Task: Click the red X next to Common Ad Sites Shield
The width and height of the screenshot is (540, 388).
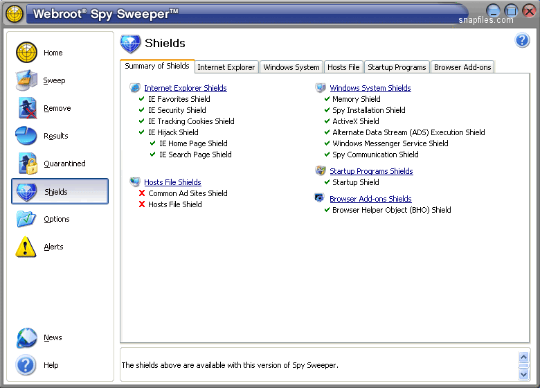Action: (x=141, y=193)
